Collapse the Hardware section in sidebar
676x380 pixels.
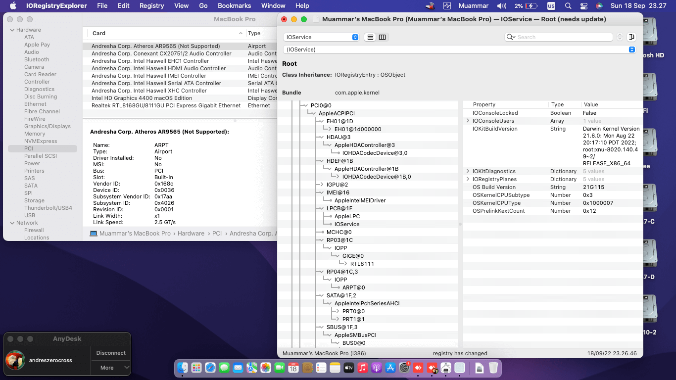click(12, 30)
